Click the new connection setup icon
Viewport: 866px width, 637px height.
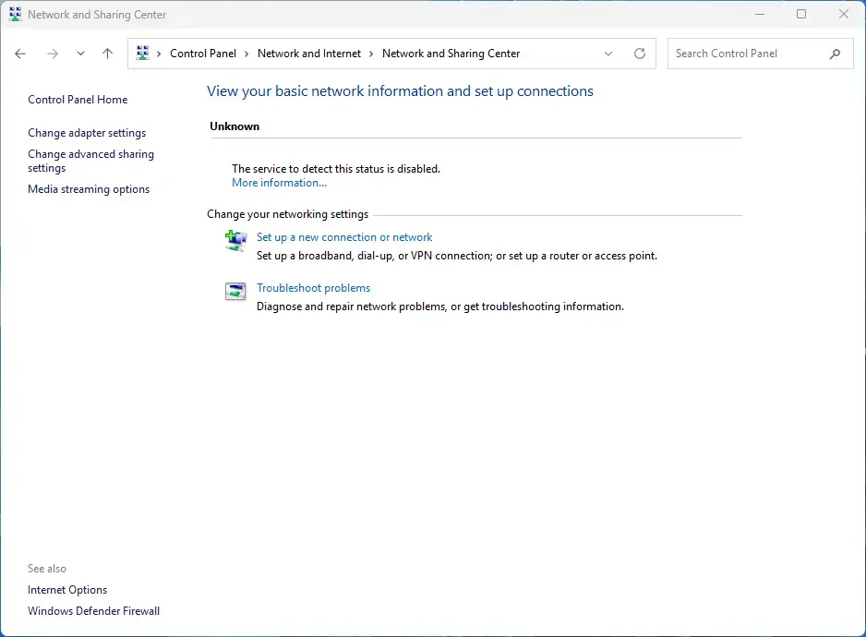coord(235,241)
